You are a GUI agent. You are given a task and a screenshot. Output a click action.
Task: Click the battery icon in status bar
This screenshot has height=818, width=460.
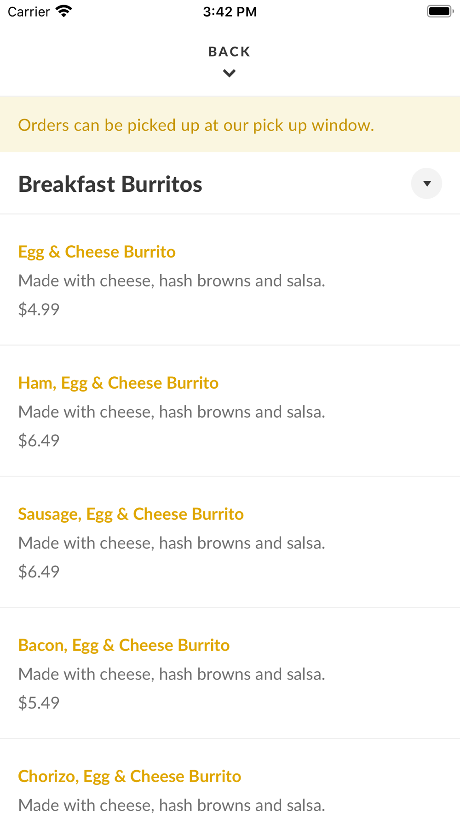click(440, 12)
